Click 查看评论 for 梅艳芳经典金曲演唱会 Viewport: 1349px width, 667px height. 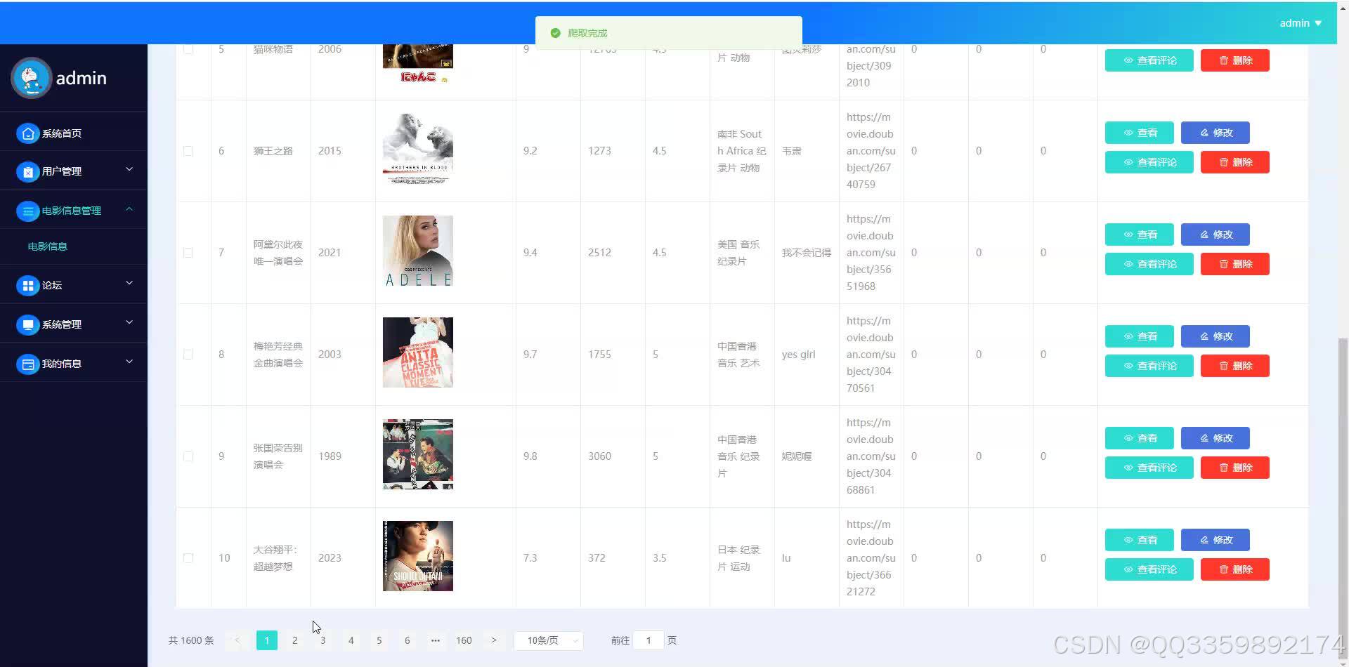point(1149,366)
